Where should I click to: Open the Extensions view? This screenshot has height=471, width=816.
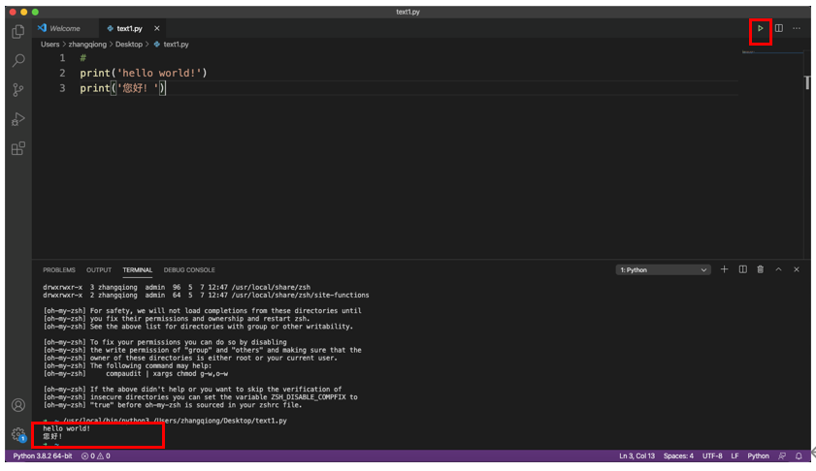(x=18, y=148)
